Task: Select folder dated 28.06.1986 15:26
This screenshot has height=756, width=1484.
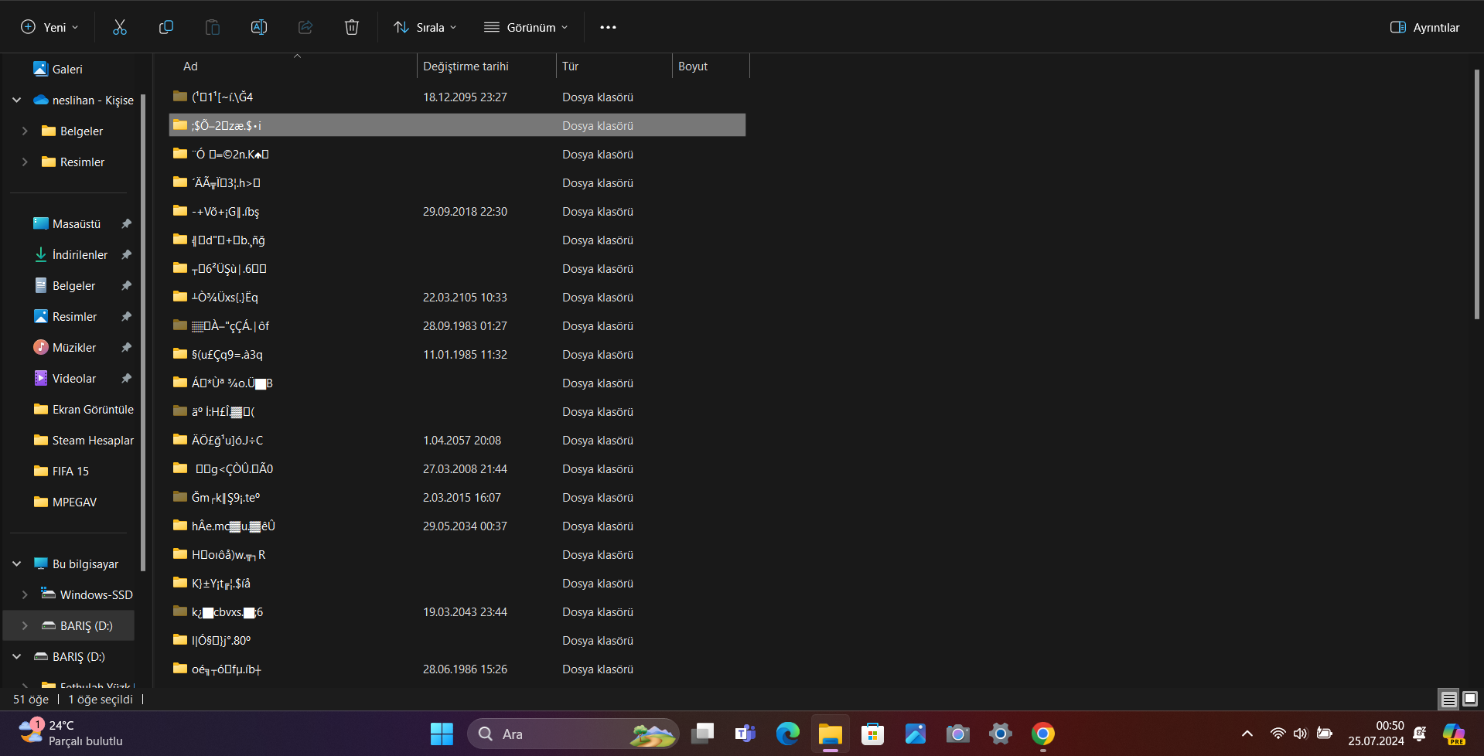Action: [x=457, y=669]
